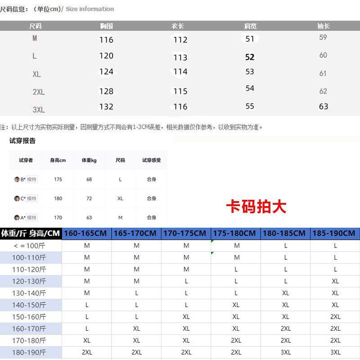Click length value 113 in L row
The width and height of the screenshot is (360, 360).
[x=180, y=58]
